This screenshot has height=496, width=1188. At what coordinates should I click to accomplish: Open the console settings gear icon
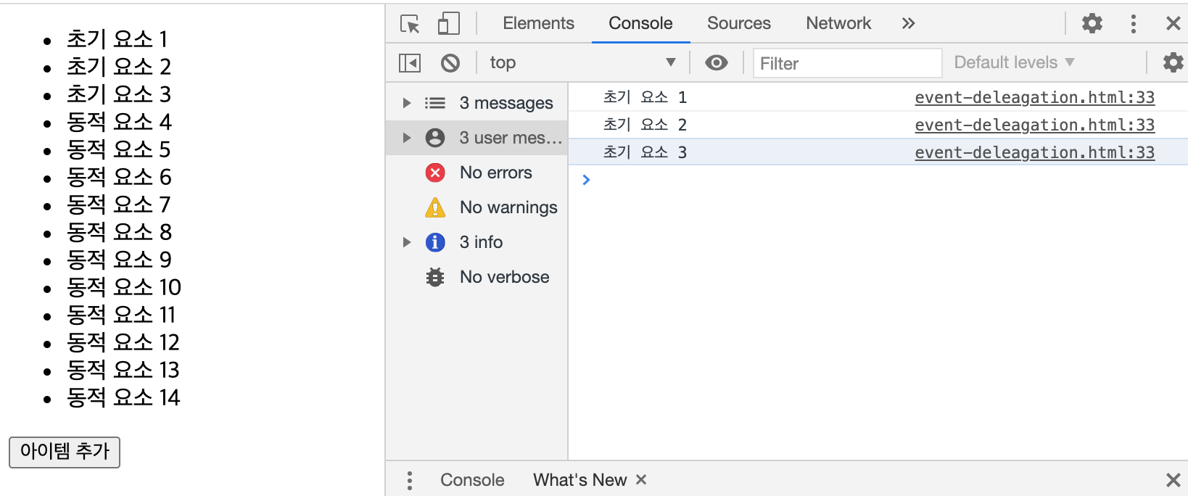[1172, 63]
